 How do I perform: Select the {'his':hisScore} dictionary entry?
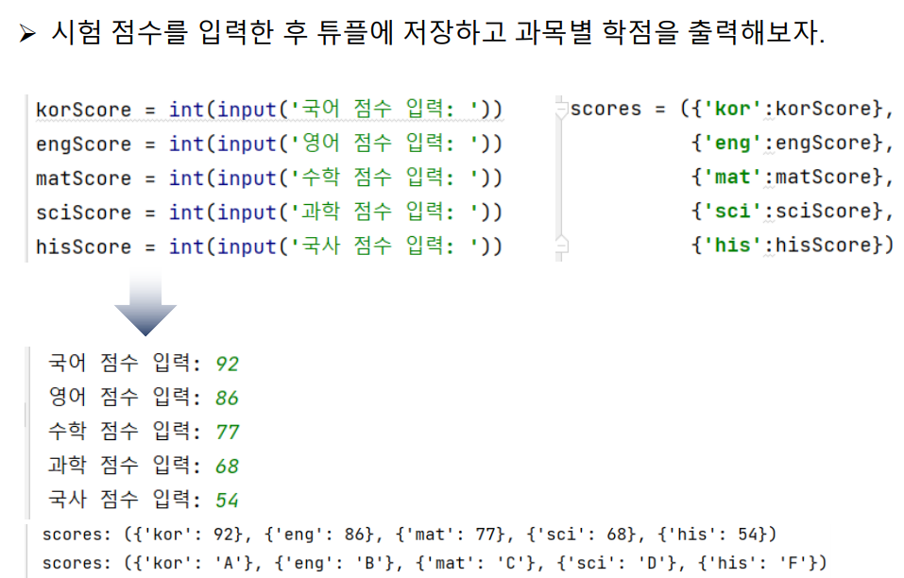coord(792,246)
